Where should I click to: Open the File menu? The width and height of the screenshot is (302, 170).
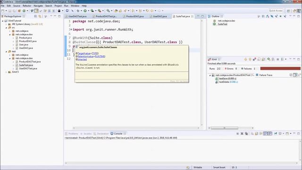(x=2, y=6)
